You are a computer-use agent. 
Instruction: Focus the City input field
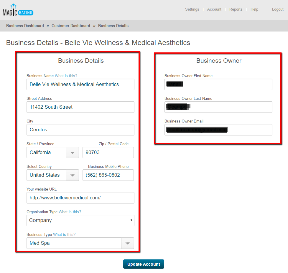[x=80, y=130]
